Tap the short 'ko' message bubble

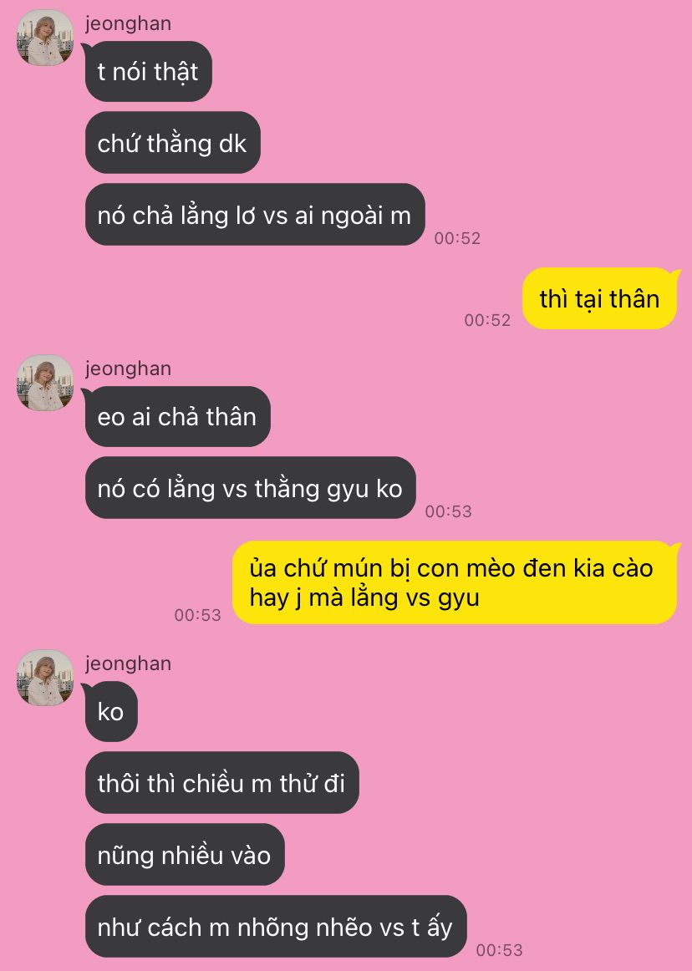111,711
